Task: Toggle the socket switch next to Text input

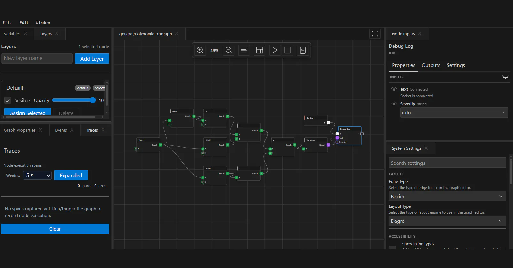Action: coord(394,89)
